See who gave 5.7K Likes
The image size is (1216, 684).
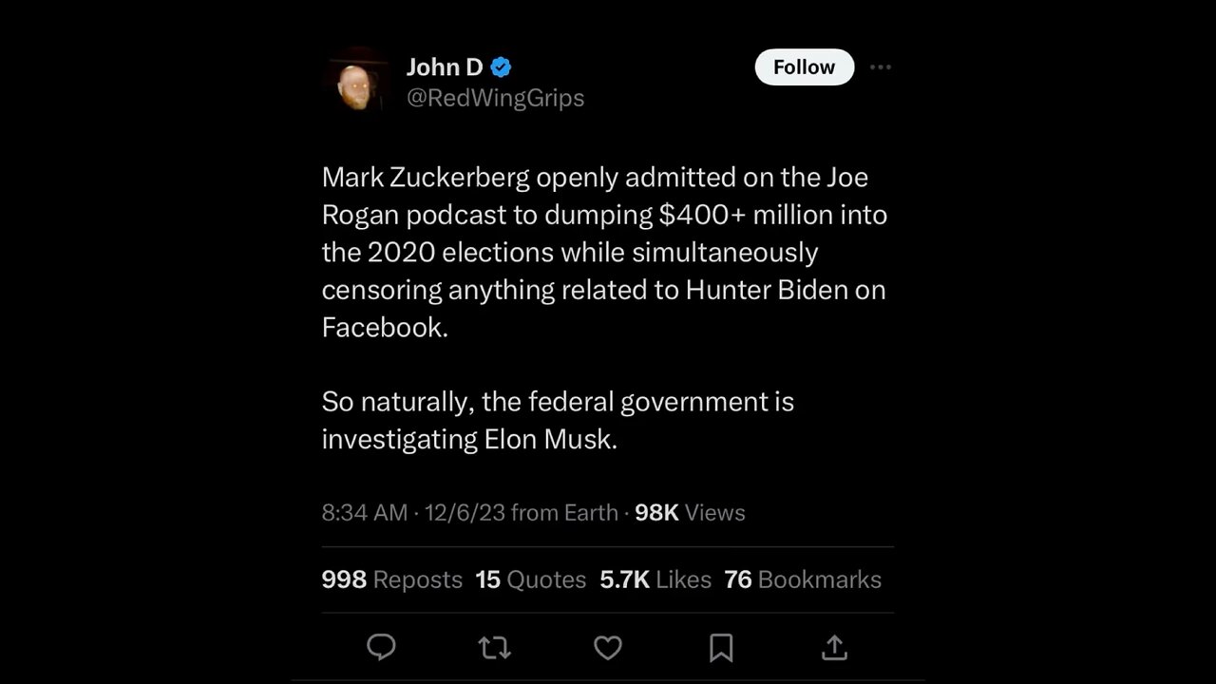pyautogui.click(x=655, y=579)
